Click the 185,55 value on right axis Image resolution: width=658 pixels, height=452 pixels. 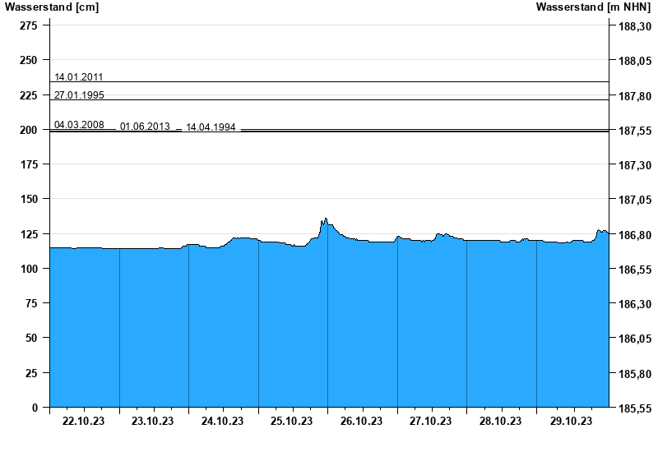click(631, 408)
